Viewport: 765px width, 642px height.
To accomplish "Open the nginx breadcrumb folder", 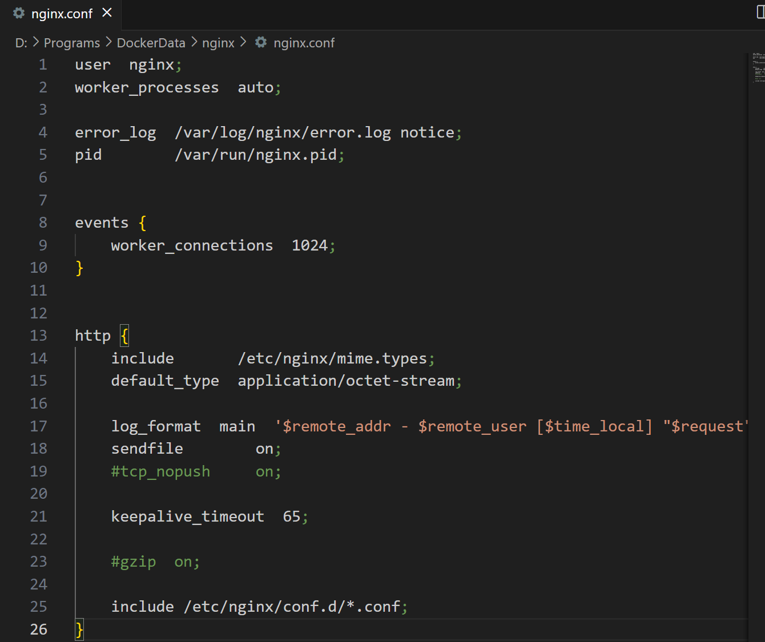I will coord(218,43).
